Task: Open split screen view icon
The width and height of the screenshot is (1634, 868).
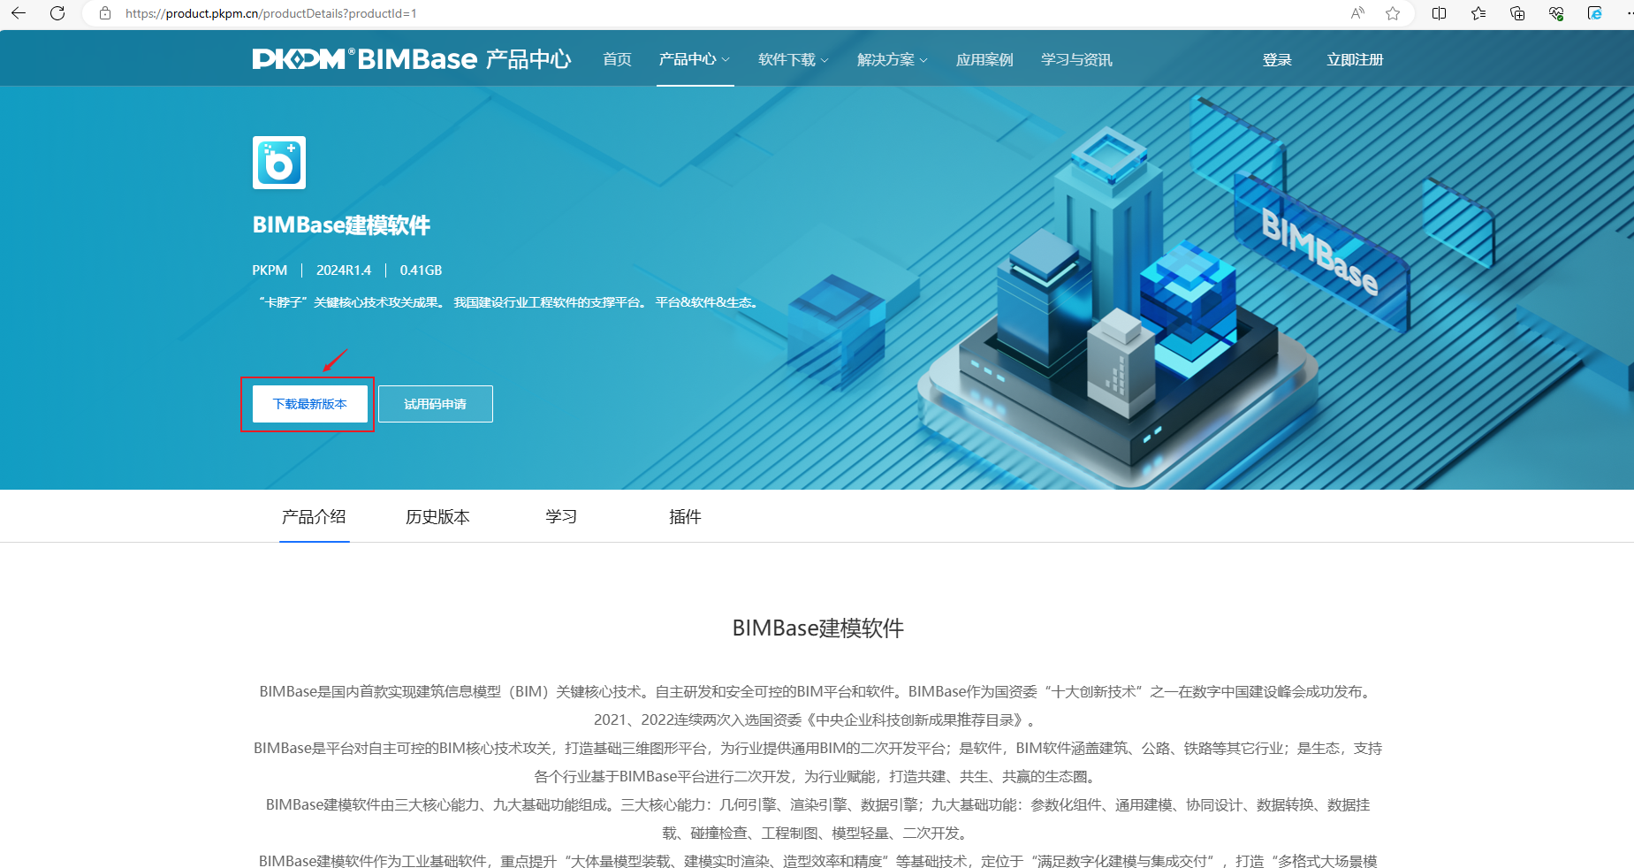Action: click(x=1440, y=13)
